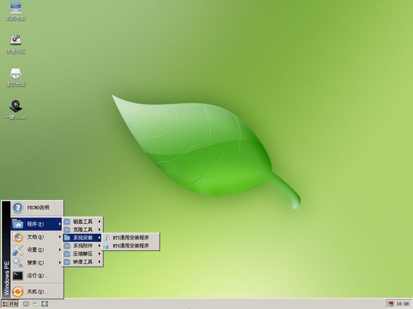Open the 压缩解压 submenu folder

point(83,254)
